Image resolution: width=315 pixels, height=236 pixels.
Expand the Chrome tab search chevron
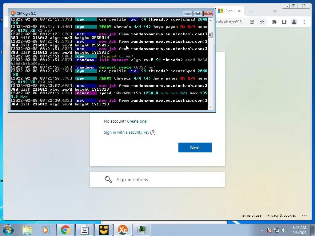click(275, 11)
